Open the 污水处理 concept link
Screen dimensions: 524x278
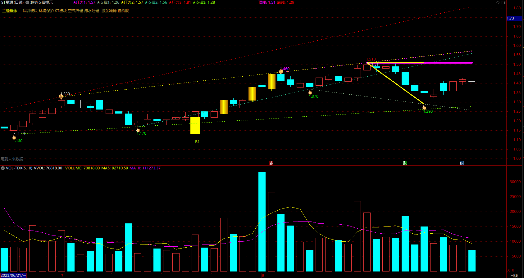(x=92, y=11)
